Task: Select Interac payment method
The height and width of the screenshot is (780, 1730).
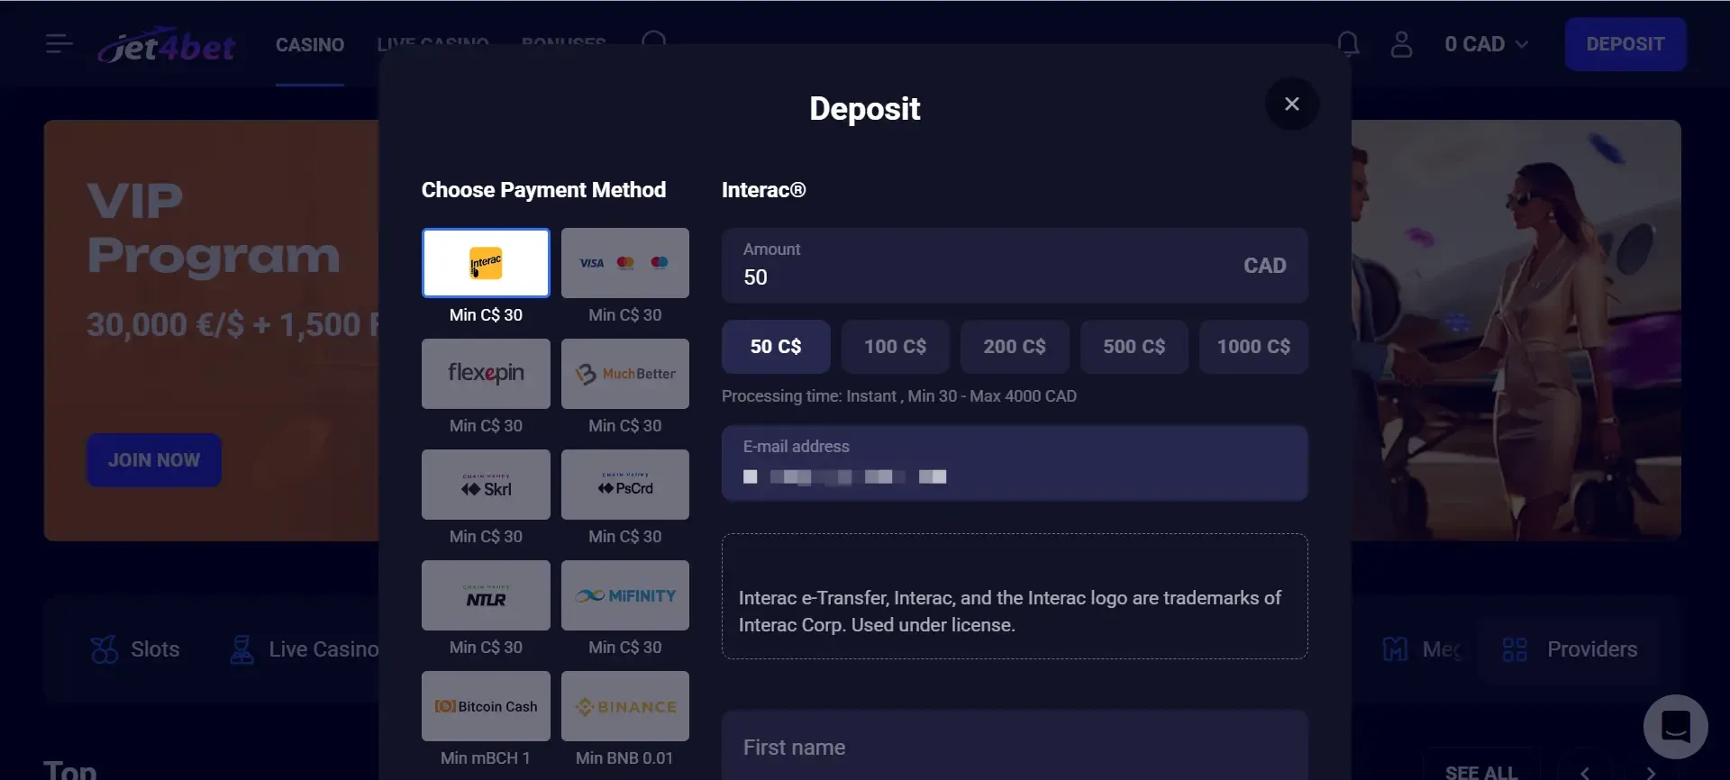Action: point(486,263)
